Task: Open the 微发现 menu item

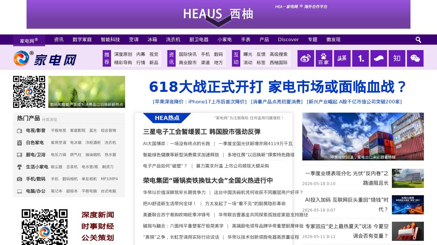Action: pos(333,40)
